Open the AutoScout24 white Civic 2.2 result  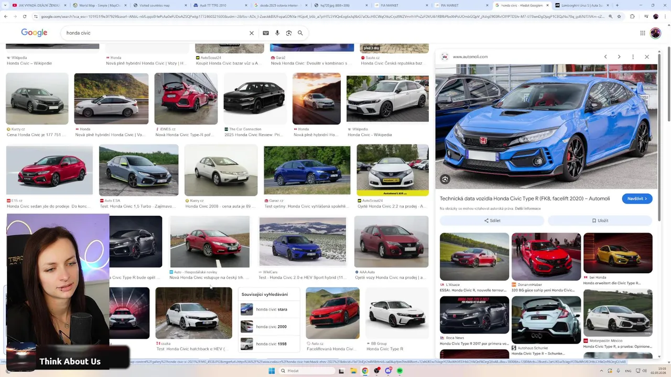[393, 170]
